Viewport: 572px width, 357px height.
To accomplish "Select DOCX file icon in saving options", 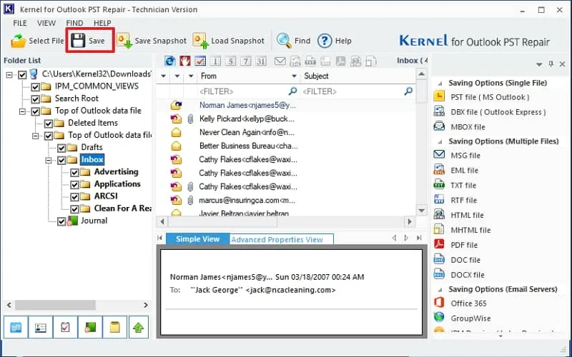I will [x=439, y=274].
